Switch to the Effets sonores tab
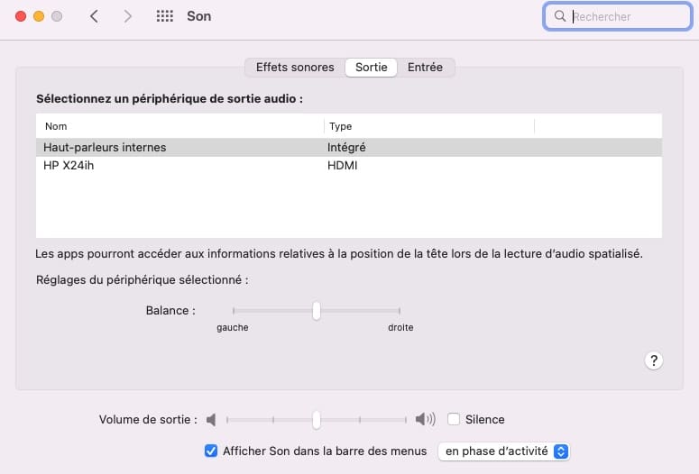Image resolution: width=699 pixels, height=474 pixels. [x=295, y=68]
